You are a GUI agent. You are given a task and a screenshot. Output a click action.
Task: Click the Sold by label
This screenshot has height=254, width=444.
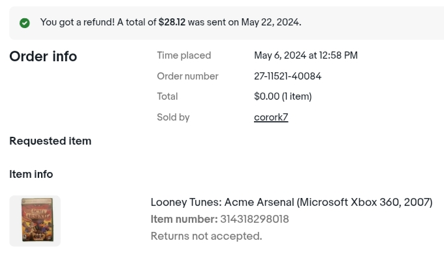click(173, 117)
